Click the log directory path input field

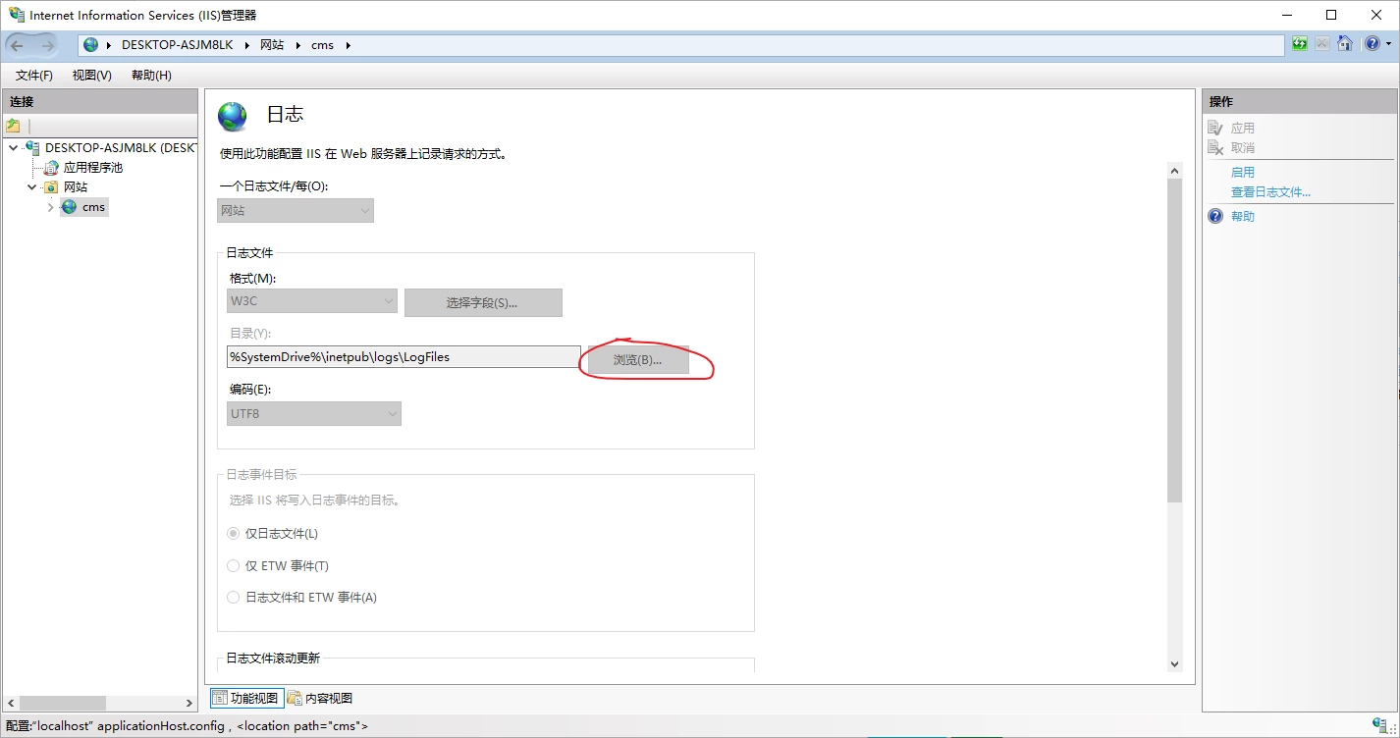[404, 357]
